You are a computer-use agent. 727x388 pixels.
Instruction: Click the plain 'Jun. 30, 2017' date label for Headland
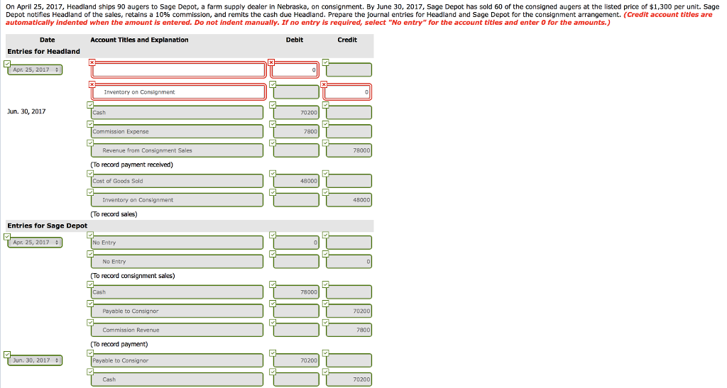point(26,111)
